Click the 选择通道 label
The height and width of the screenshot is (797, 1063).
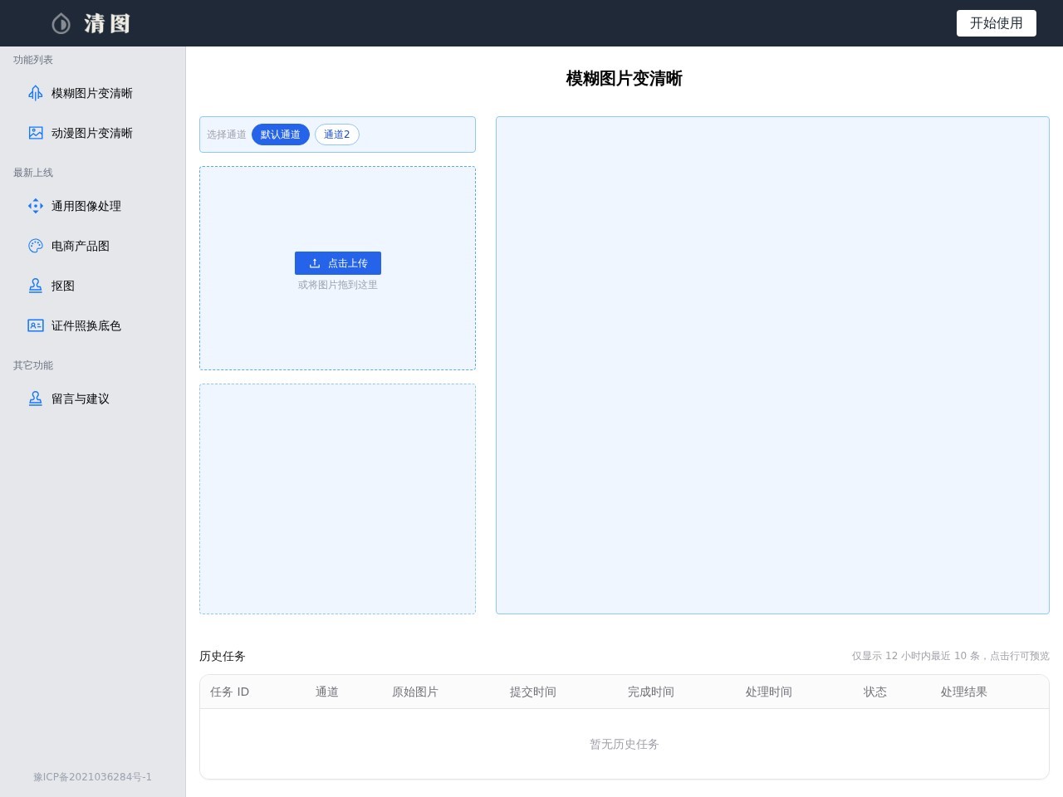[227, 134]
